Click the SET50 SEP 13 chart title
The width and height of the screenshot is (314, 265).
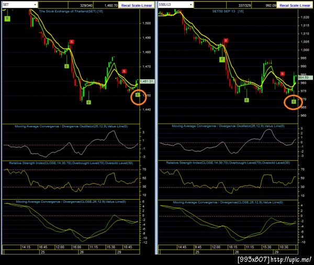tap(228, 12)
